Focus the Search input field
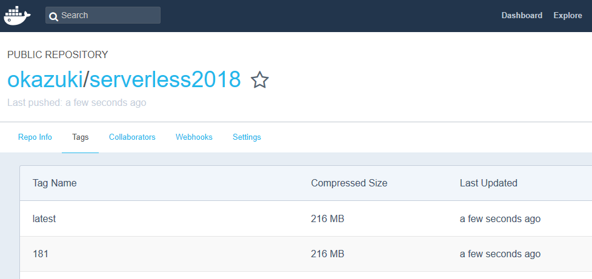592x279 pixels. pos(102,15)
